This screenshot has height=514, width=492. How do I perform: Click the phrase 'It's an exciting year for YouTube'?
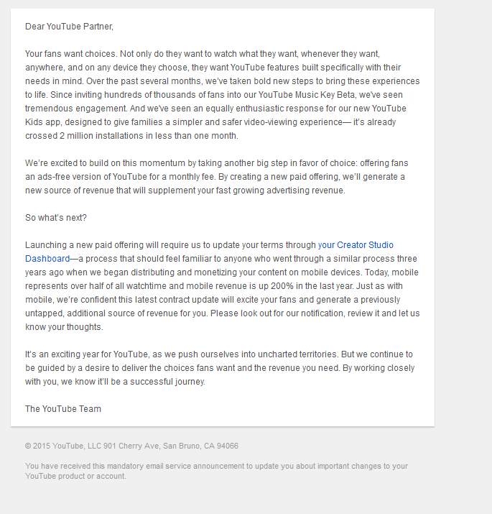87,354
